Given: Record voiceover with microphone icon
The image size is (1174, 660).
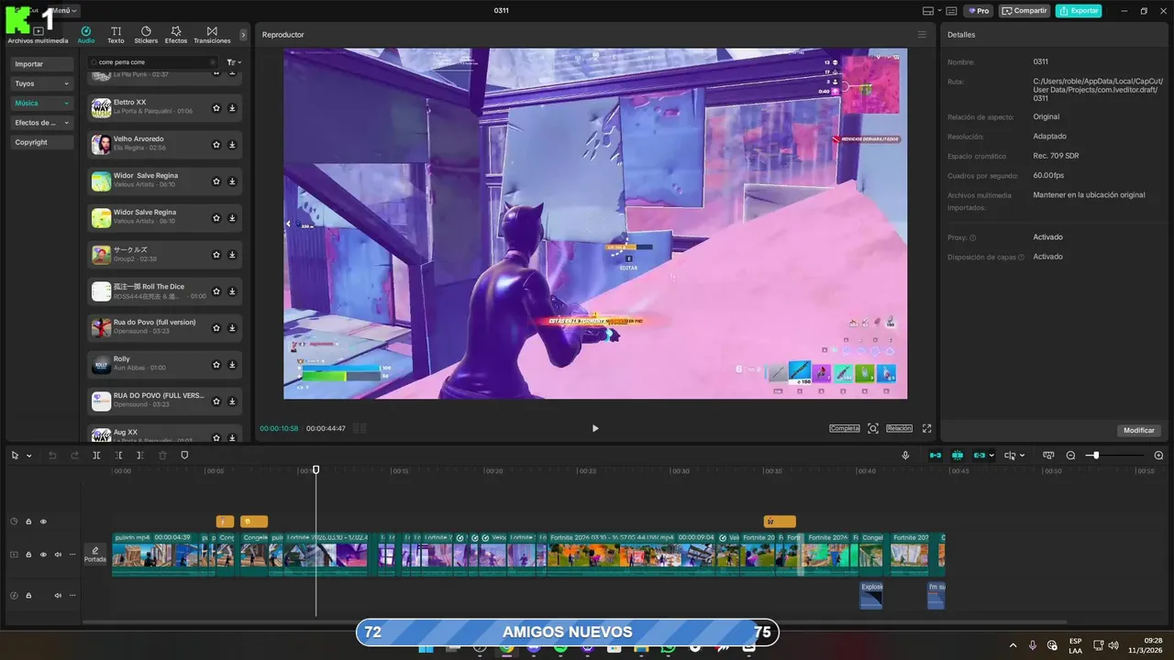Looking at the screenshot, I should tap(905, 455).
